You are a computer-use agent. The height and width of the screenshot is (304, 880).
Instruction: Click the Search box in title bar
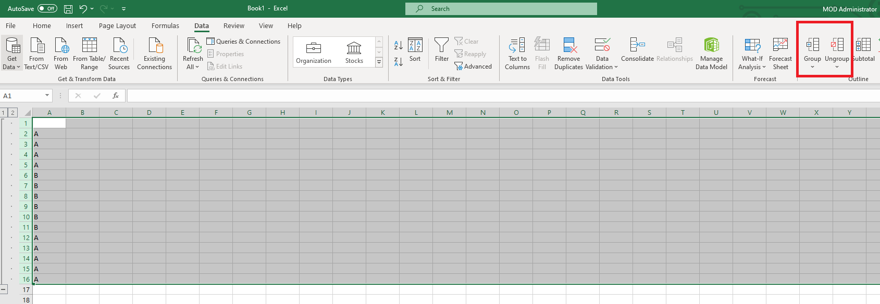501,9
